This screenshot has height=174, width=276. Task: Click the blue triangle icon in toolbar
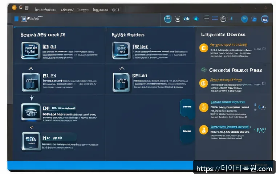click(196, 19)
